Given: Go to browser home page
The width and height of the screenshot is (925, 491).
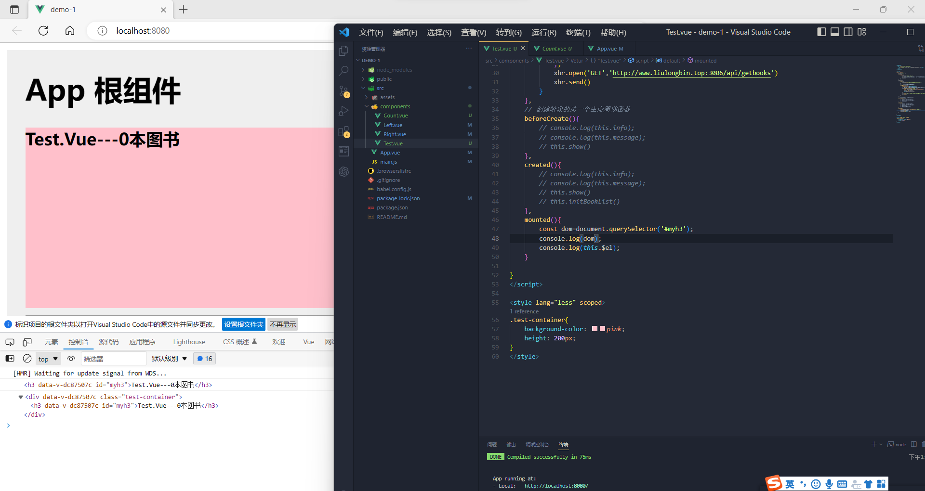Looking at the screenshot, I should click(x=70, y=31).
